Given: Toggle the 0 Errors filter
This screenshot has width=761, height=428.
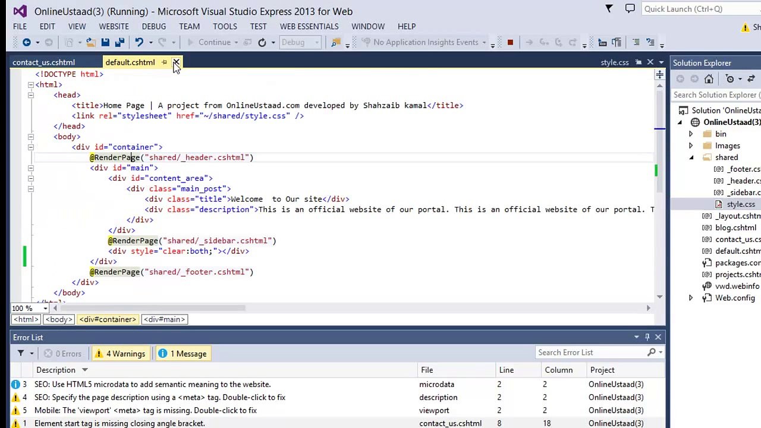Looking at the screenshot, I should [x=63, y=354].
